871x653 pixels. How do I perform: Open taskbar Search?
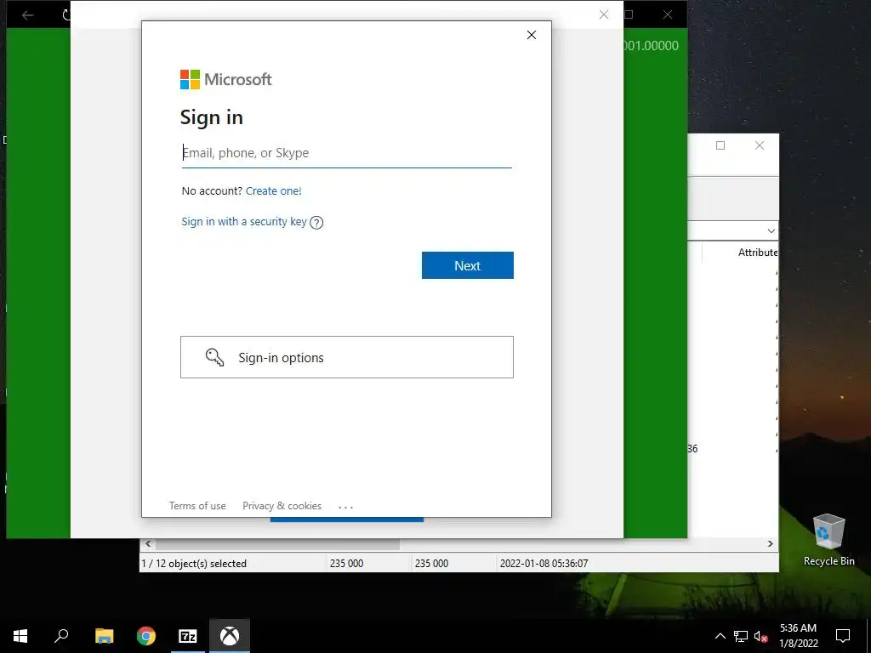tap(61, 636)
